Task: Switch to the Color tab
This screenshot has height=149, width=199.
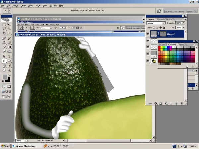Action: point(163,44)
